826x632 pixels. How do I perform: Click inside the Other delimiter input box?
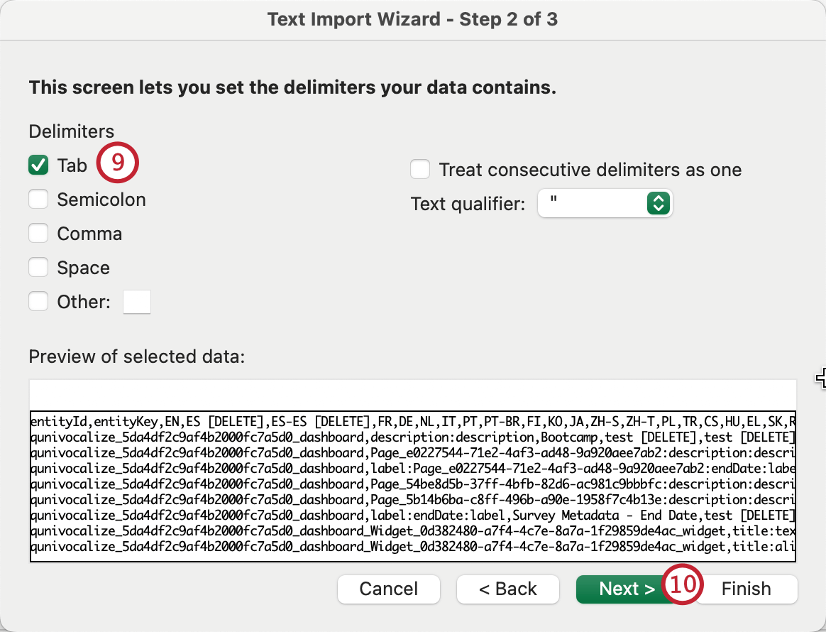136,301
